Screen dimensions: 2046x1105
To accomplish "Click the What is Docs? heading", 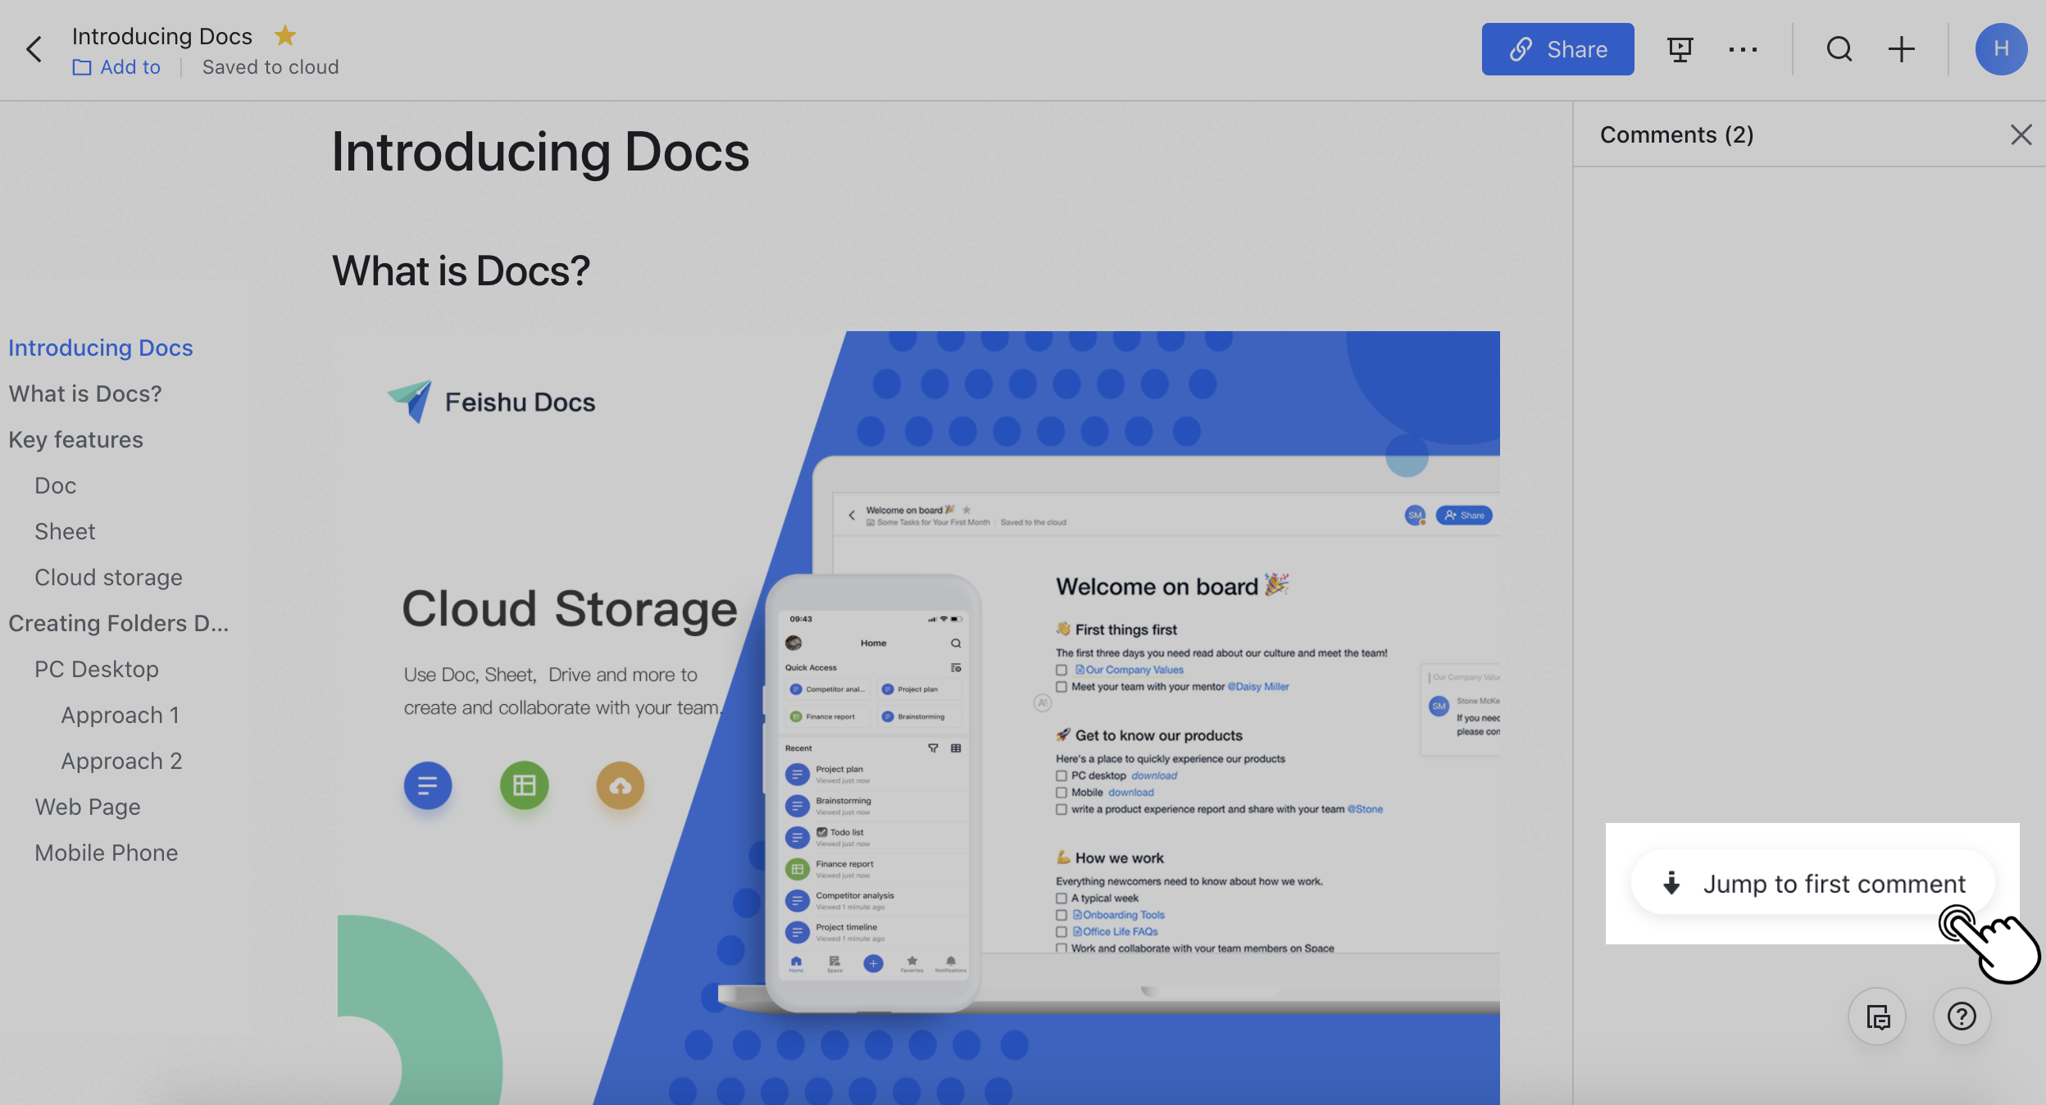I will pyautogui.click(x=461, y=271).
